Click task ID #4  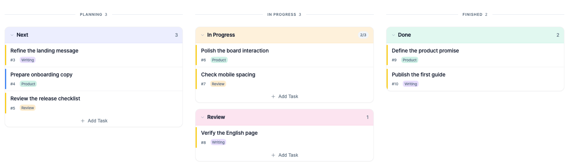tap(13, 84)
